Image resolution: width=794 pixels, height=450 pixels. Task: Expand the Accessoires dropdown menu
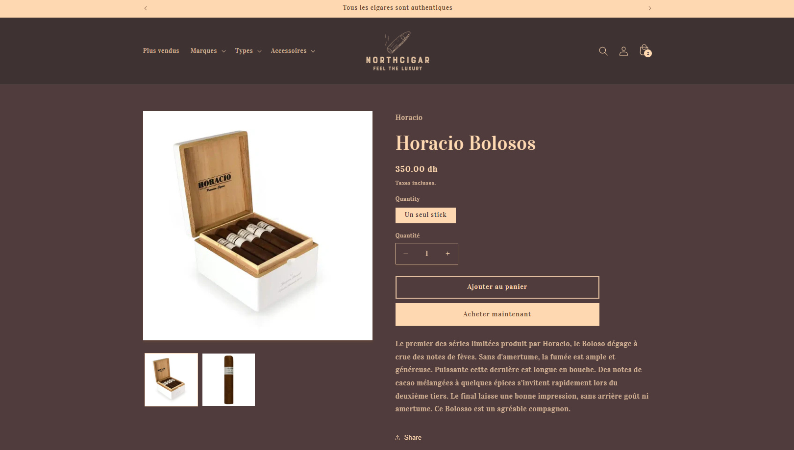click(x=293, y=51)
